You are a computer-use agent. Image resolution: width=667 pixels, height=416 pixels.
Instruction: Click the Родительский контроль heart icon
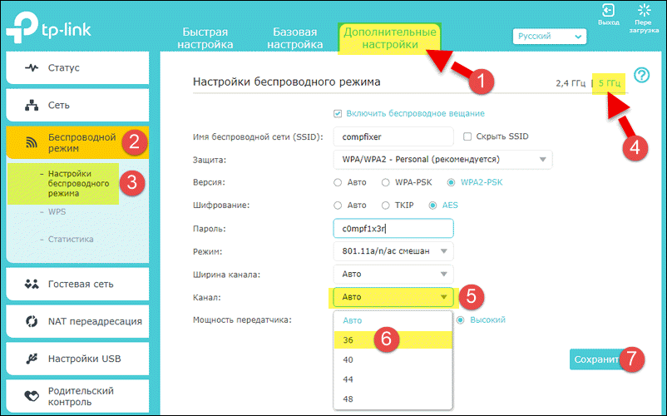coord(32,396)
